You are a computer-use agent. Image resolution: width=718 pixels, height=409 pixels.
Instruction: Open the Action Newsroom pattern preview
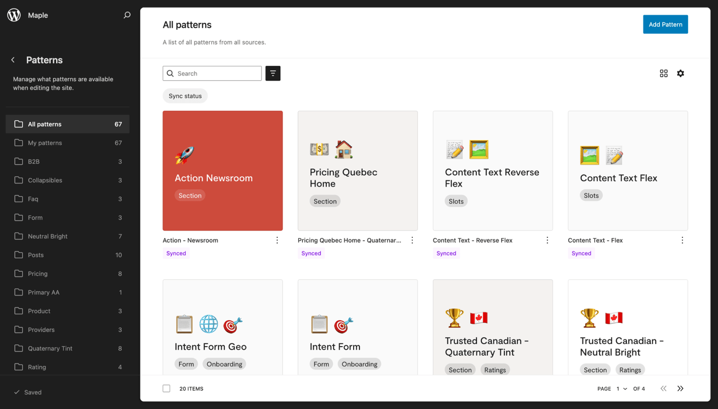223,171
